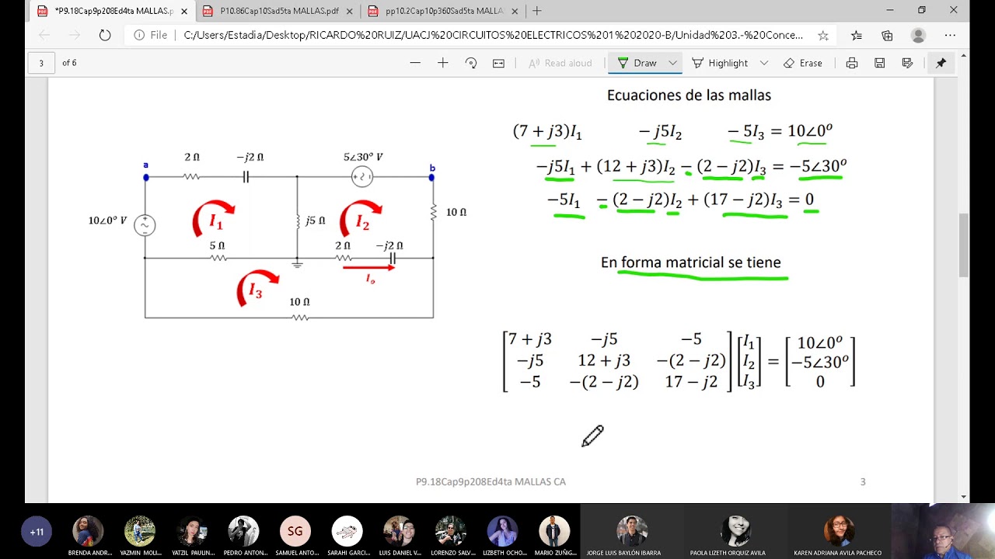995x559 pixels.
Task: Add page to favorites with star icon
Action: point(823,35)
